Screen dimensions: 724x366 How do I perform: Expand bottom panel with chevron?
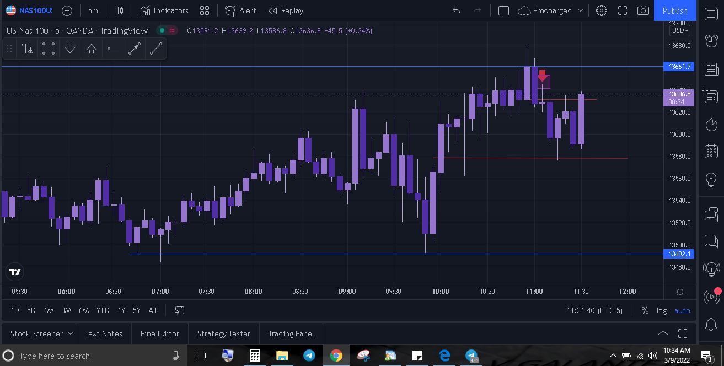click(x=663, y=333)
